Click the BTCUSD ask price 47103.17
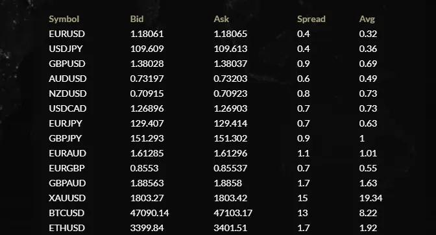436x235 pixels. click(x=233, y=213)
